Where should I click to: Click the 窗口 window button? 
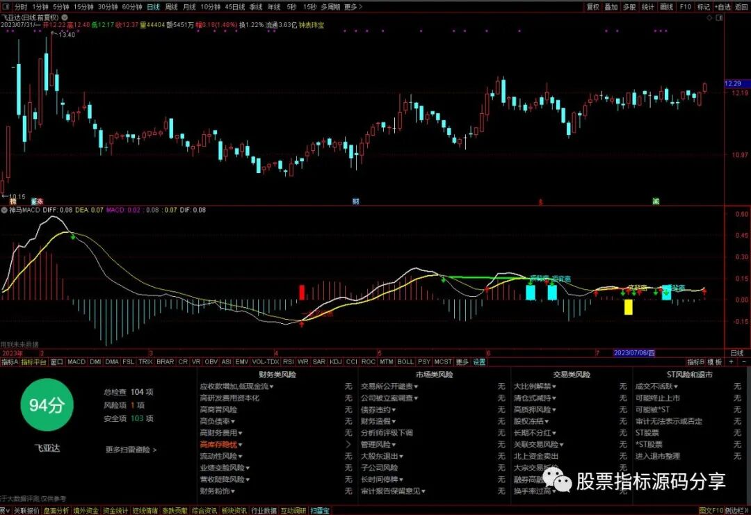tap(56, 362)
